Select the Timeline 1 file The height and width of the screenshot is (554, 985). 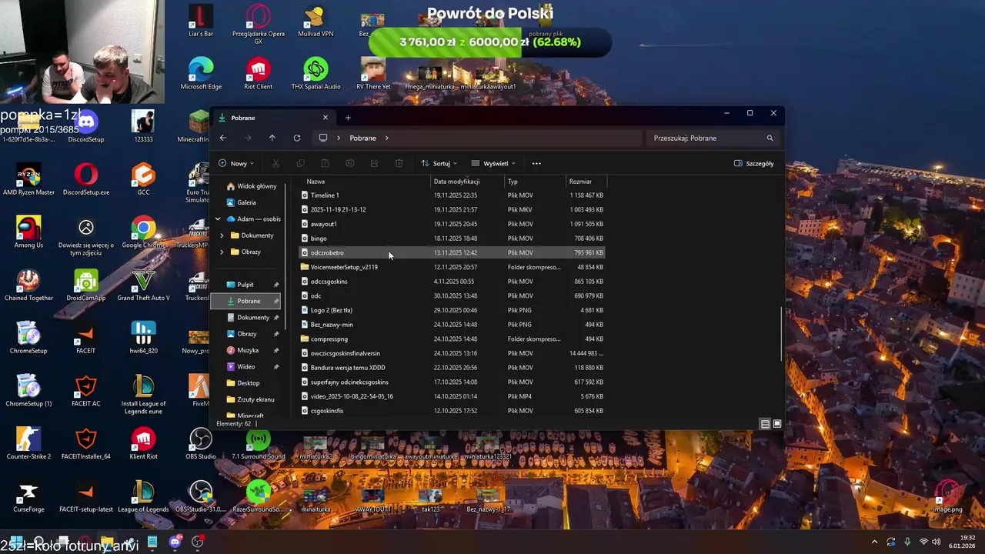[x=452, y=195]
